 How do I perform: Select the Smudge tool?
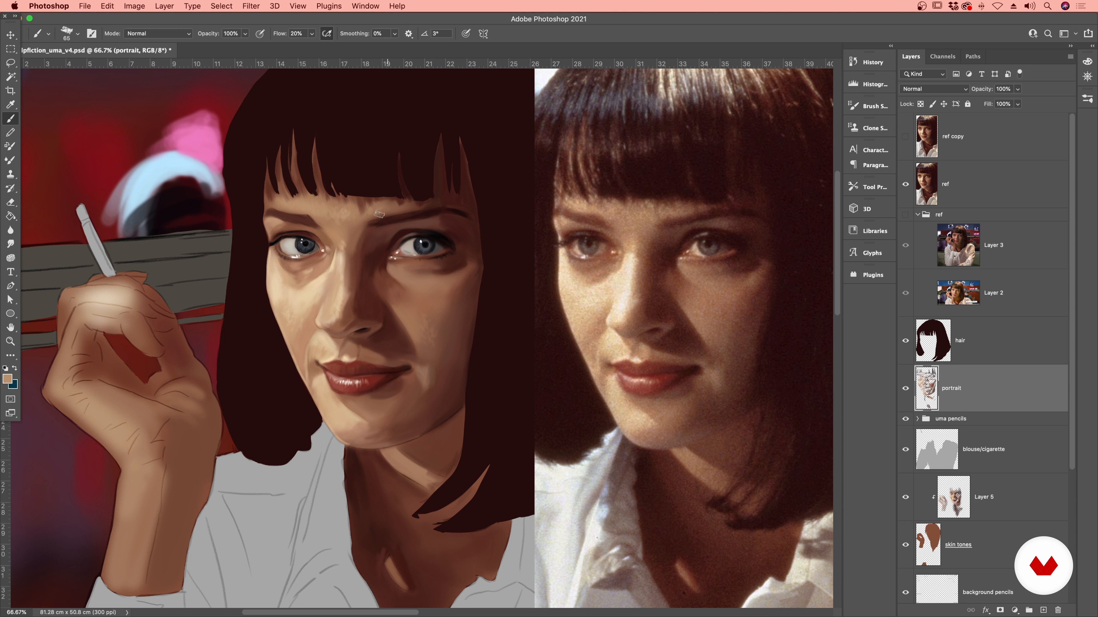tap(11, 244)
